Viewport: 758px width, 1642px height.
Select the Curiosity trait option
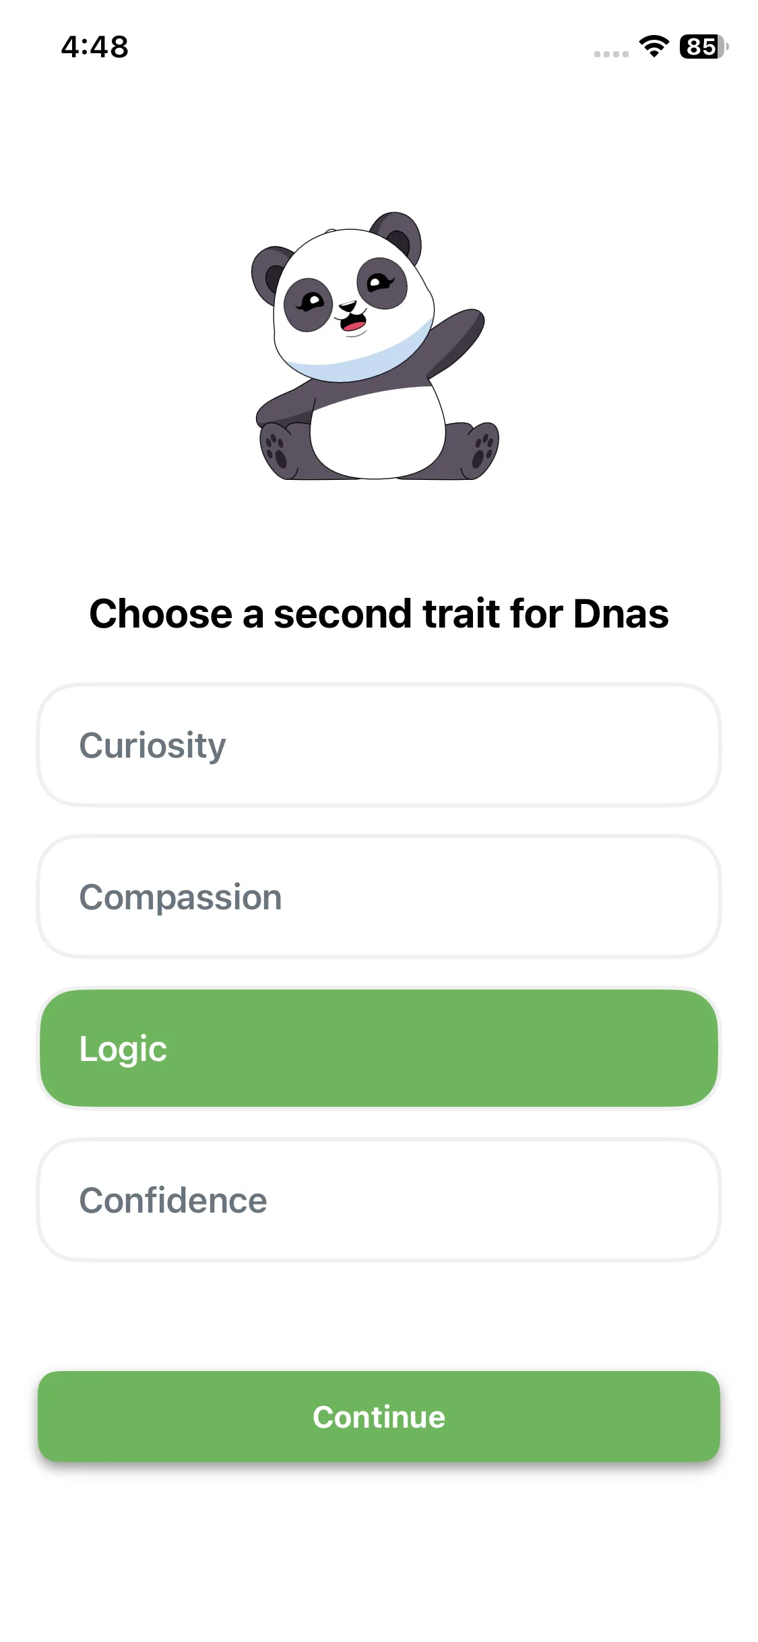(379, 745)
